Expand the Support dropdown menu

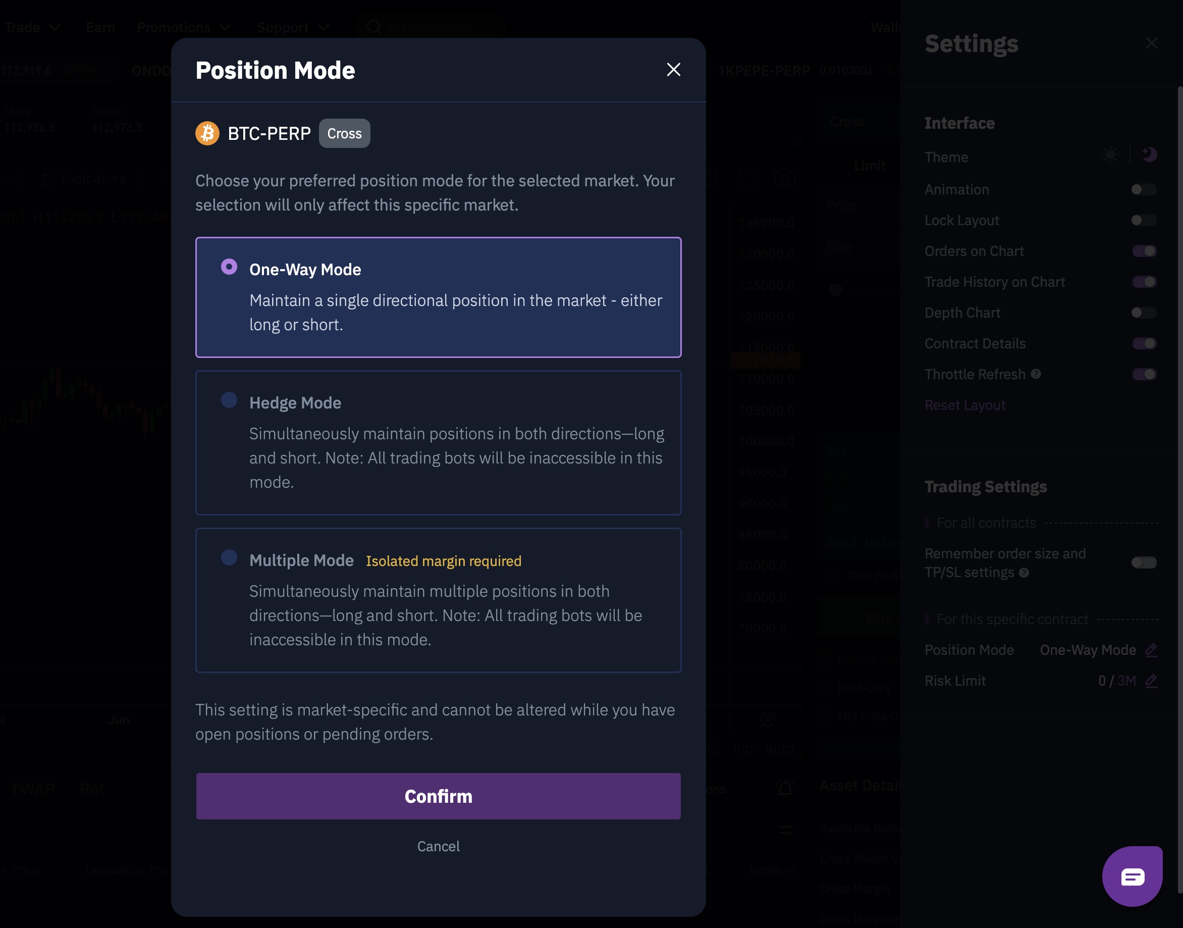point(293,27)
